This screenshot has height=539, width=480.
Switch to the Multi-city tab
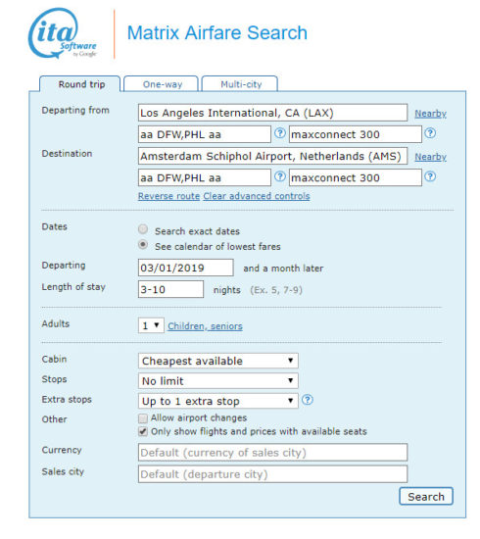(x=240, y=84)
